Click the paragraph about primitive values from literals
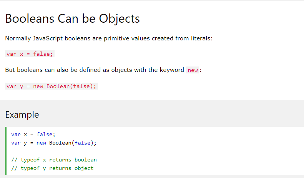 pyautogui.click(x=109, y=38)
